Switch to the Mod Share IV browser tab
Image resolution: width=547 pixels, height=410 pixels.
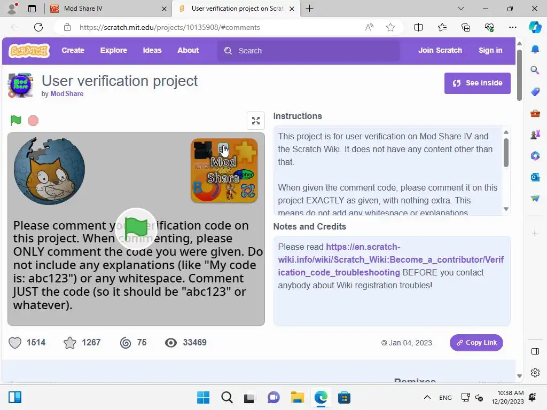pyautogui.click(x=108, y=9)
